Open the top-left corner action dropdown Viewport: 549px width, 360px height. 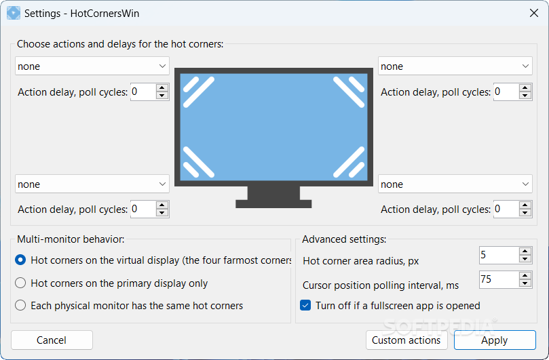92,66
